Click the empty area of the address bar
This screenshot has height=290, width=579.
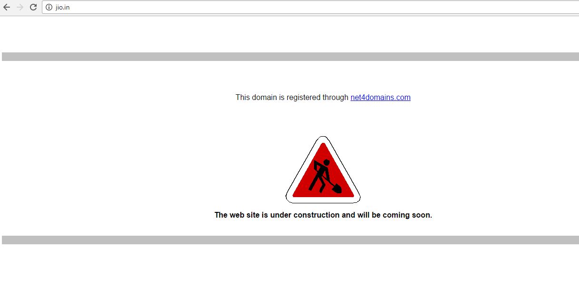click(x=324, y=7)
